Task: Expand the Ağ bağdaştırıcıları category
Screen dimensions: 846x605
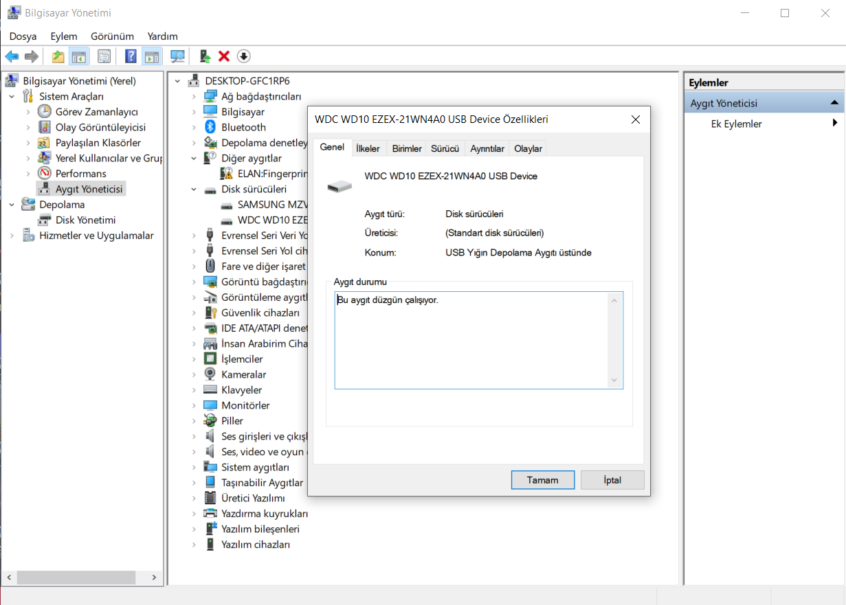Action: tap(194, 96)
